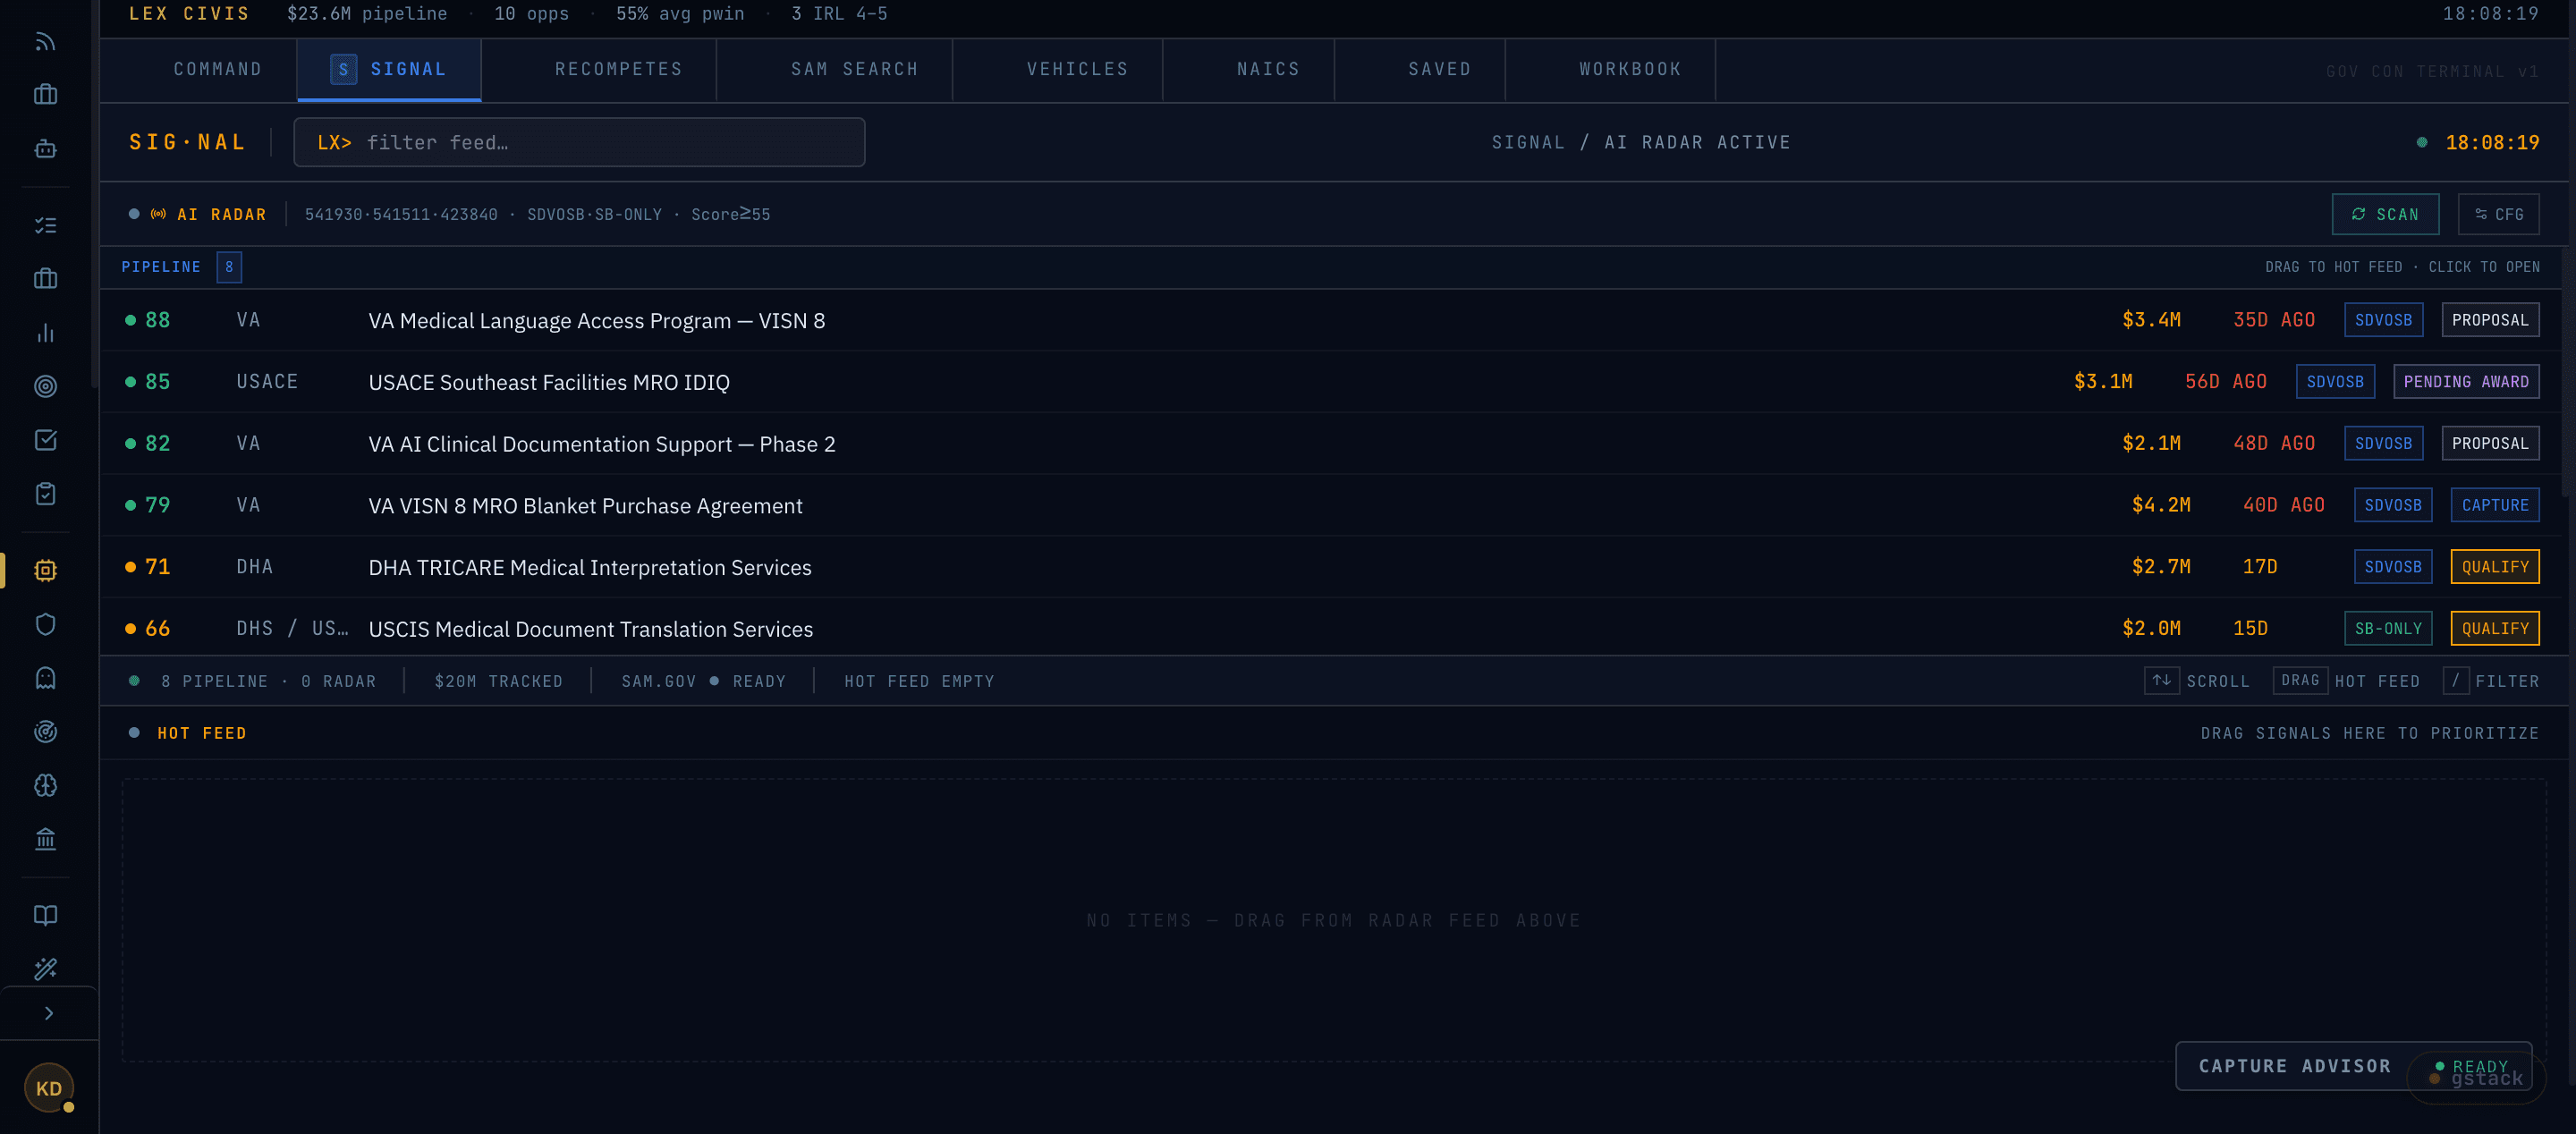Open the ghost sidebar icon

(x=45, y=678)
